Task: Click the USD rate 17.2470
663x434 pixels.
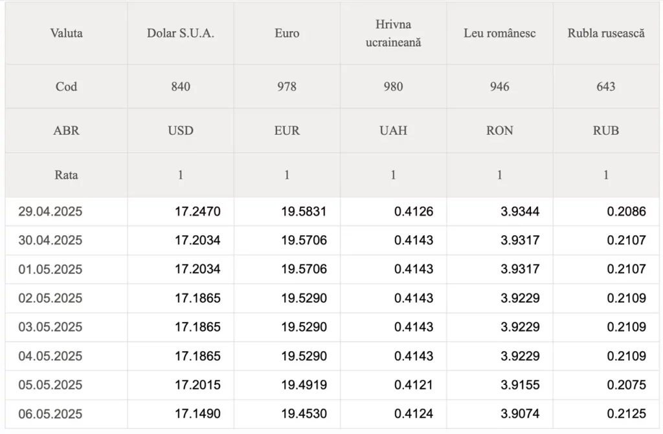Action: tap(197, 211)
